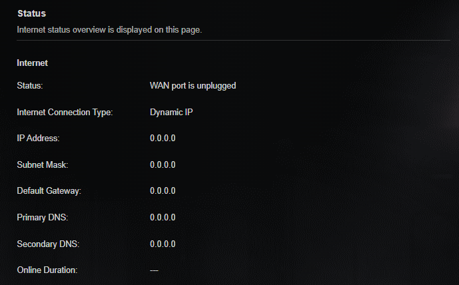The width and height of the screenshot is (459, 285).
Task: Select the 'Internet' section heading
Action: [x=32, y=63]
